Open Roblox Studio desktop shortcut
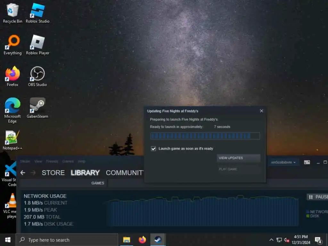Image resolution: width=328 pixels, height=246 pixels. click(x=37, y=13)
